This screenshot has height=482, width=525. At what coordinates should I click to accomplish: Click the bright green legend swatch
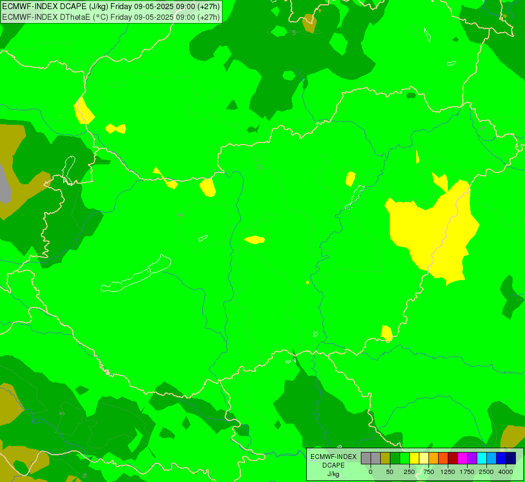pyautogui.click(x=405, y=458)
